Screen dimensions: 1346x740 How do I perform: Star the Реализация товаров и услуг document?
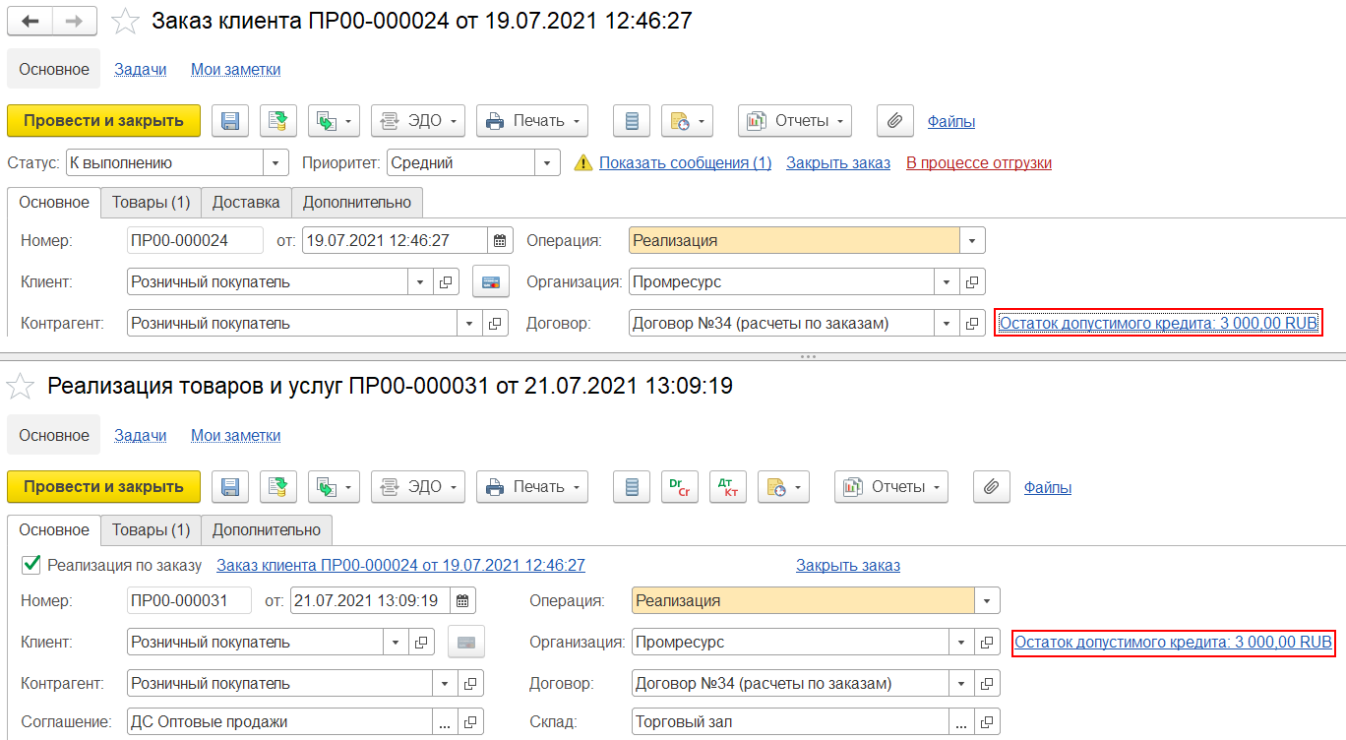point(21,387)
